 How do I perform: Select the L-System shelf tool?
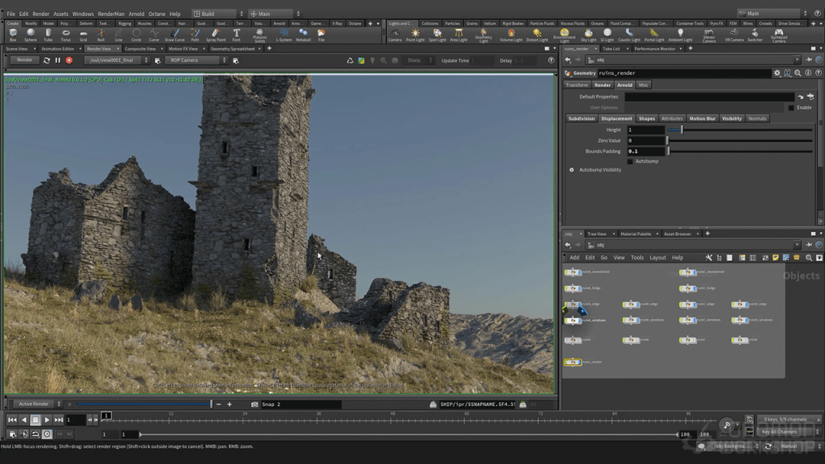pos(284,35)
